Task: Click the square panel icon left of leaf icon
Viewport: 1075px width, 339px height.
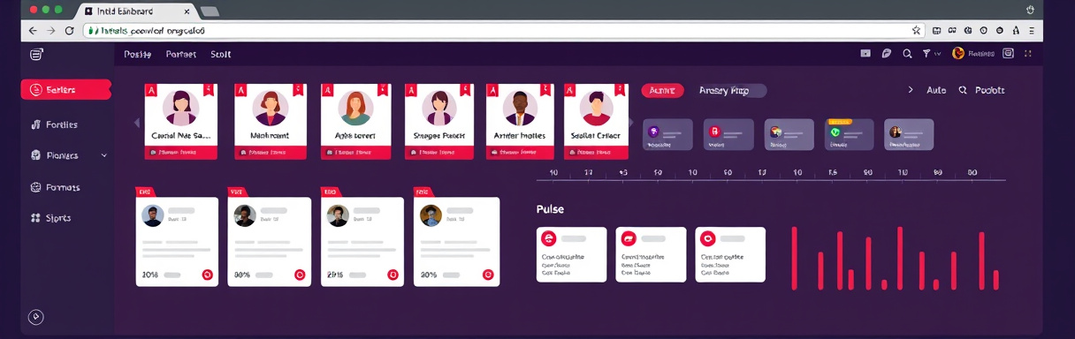Action: pos(865,54)
